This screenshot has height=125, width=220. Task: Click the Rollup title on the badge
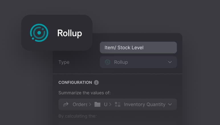[x=70, y=33]
